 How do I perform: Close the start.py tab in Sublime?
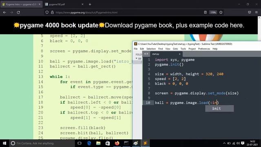click(179, 54)
